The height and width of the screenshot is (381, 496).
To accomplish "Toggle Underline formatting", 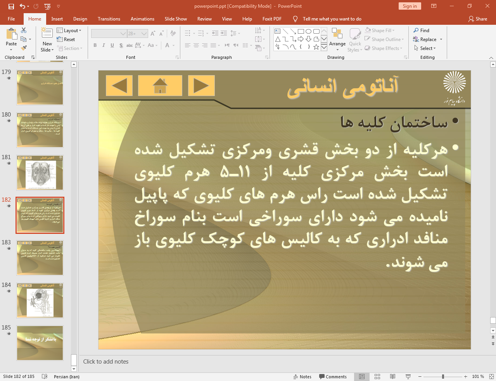I will coord(112,45).
